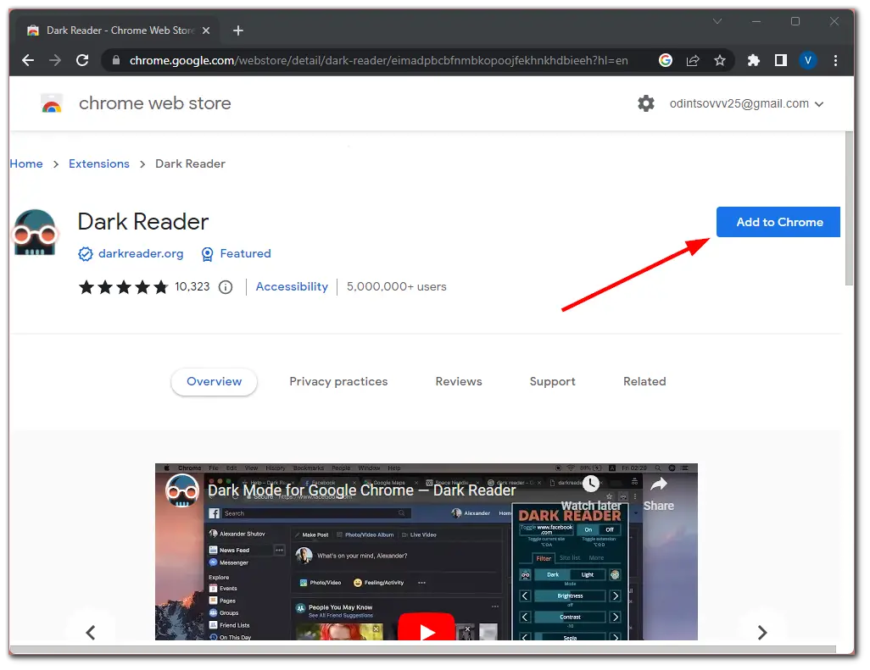
Task: Click the Chrome Web Store rainbow logo
Action: coord(52,103)
